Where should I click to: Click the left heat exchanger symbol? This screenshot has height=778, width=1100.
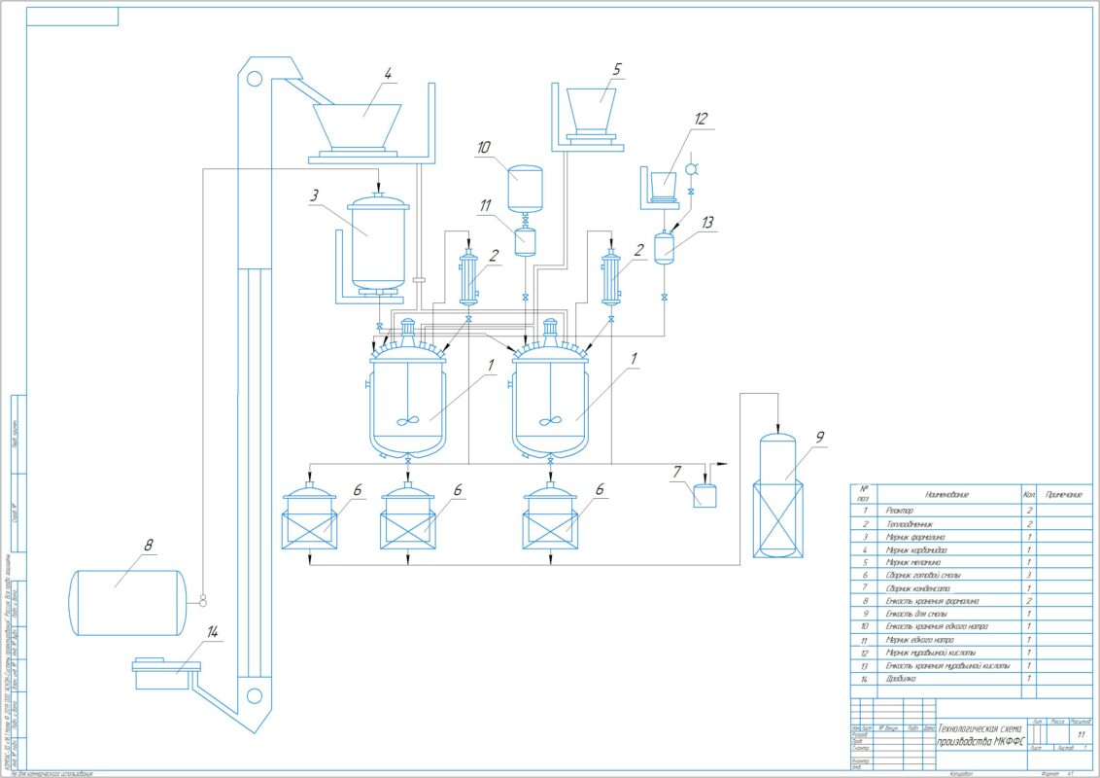pos(468,279)
